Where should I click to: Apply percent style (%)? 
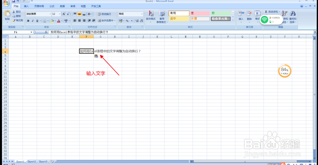pos(127,21)
